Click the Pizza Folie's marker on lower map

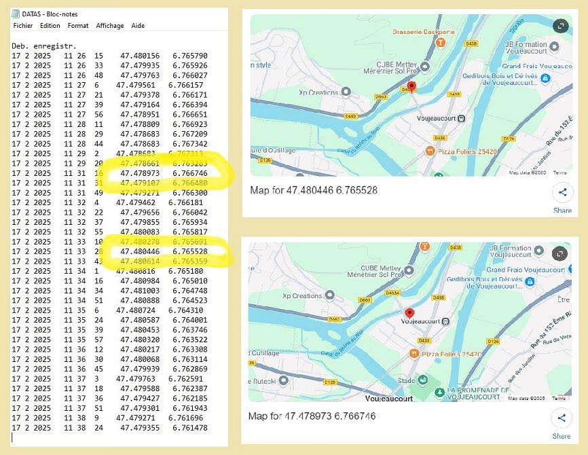pyautogui.click(x=414, y=354)
